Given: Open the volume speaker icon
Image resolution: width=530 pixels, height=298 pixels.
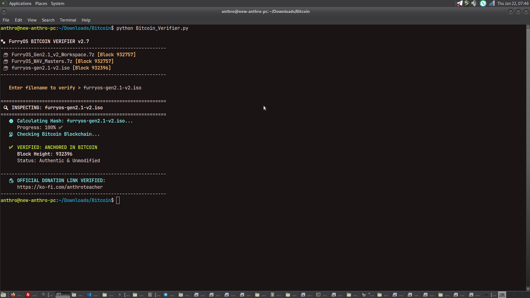Looking at the screenshot, I should coord(474,3).
